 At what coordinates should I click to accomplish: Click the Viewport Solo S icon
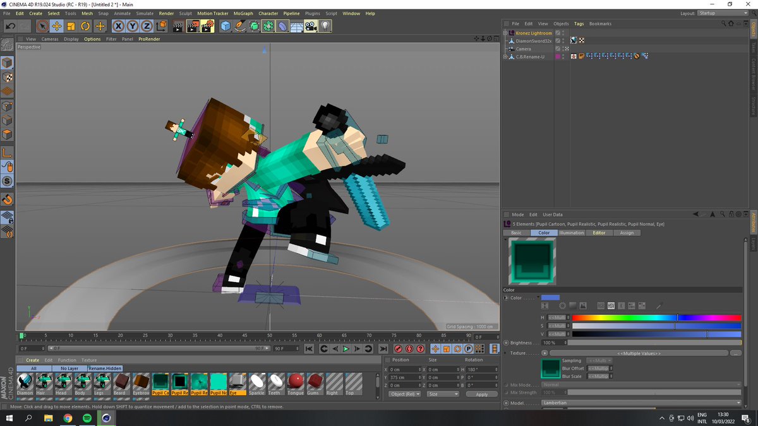[7, 181]
